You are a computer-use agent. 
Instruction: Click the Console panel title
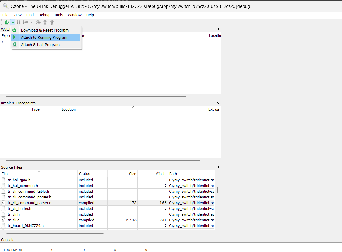tap(8, 240)
